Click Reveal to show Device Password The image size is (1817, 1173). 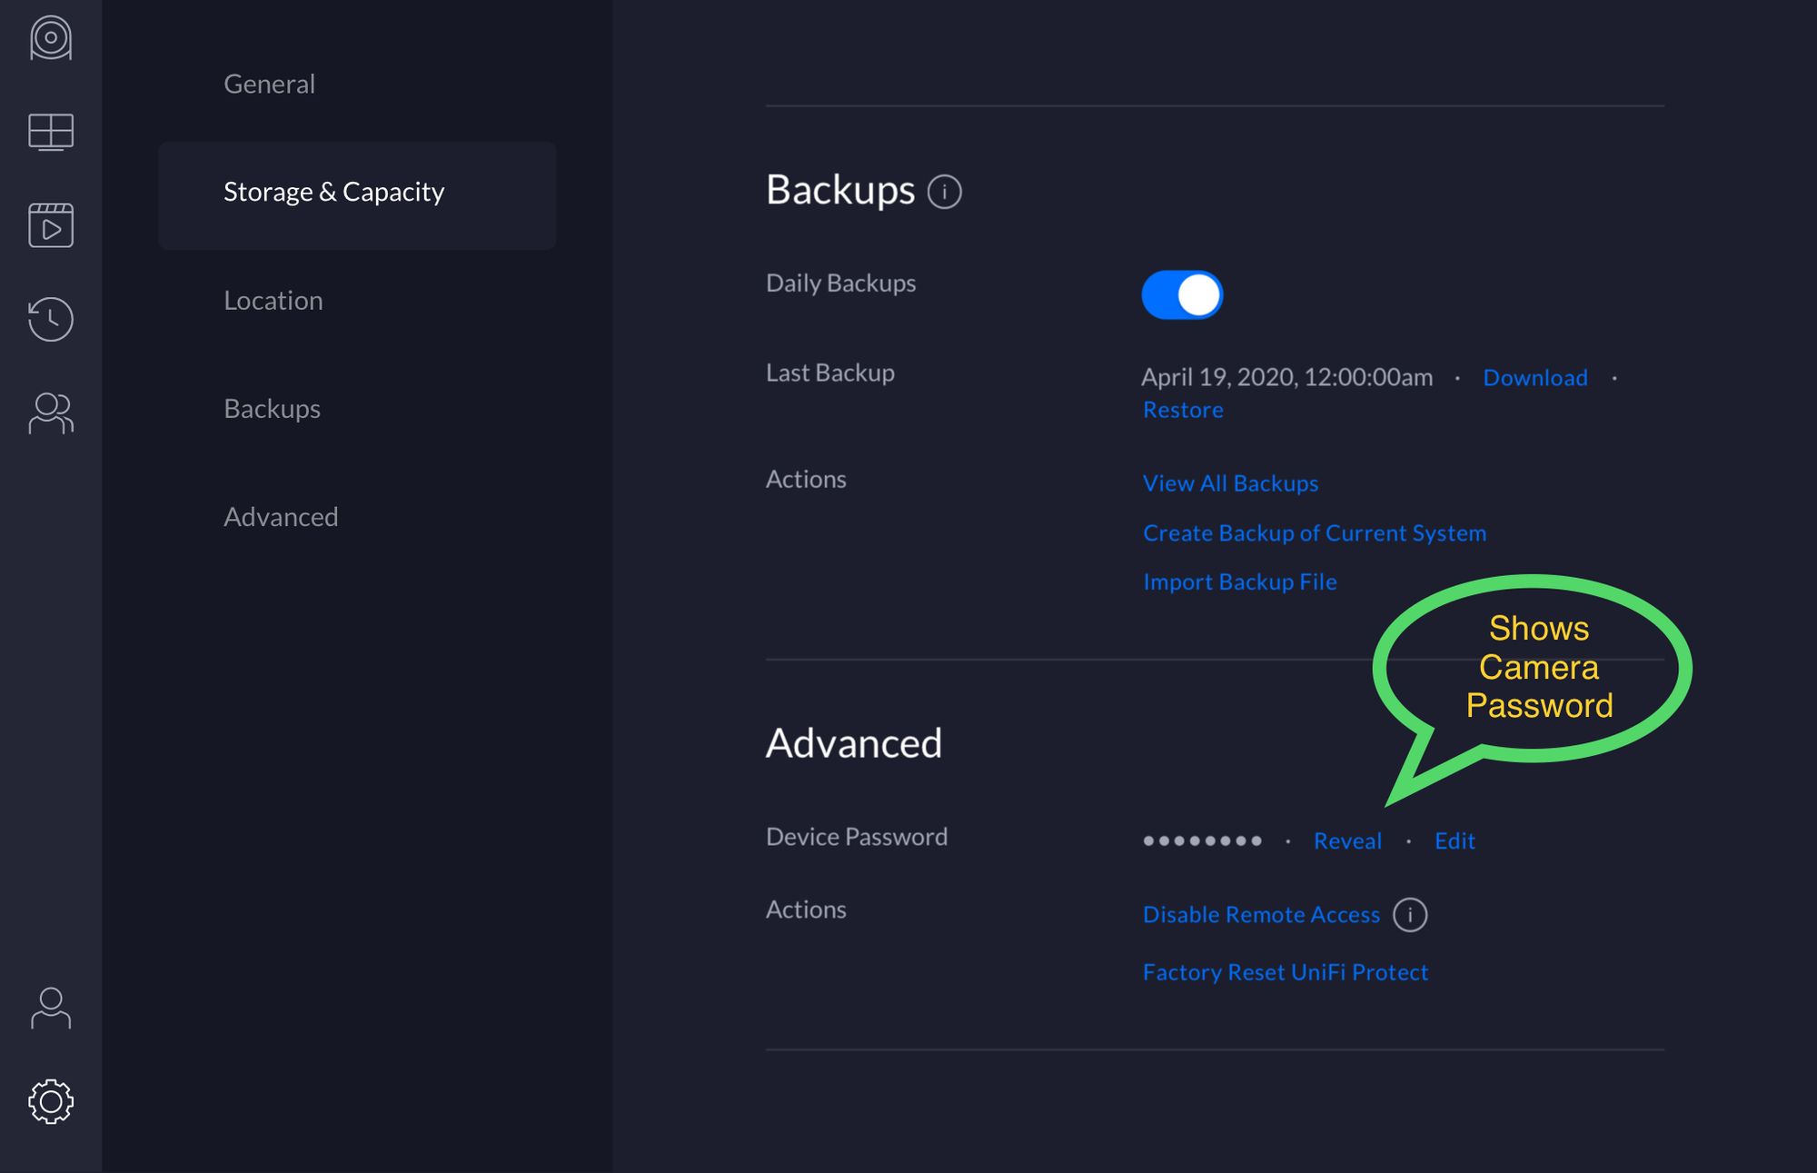click(x=1348, y=838)
